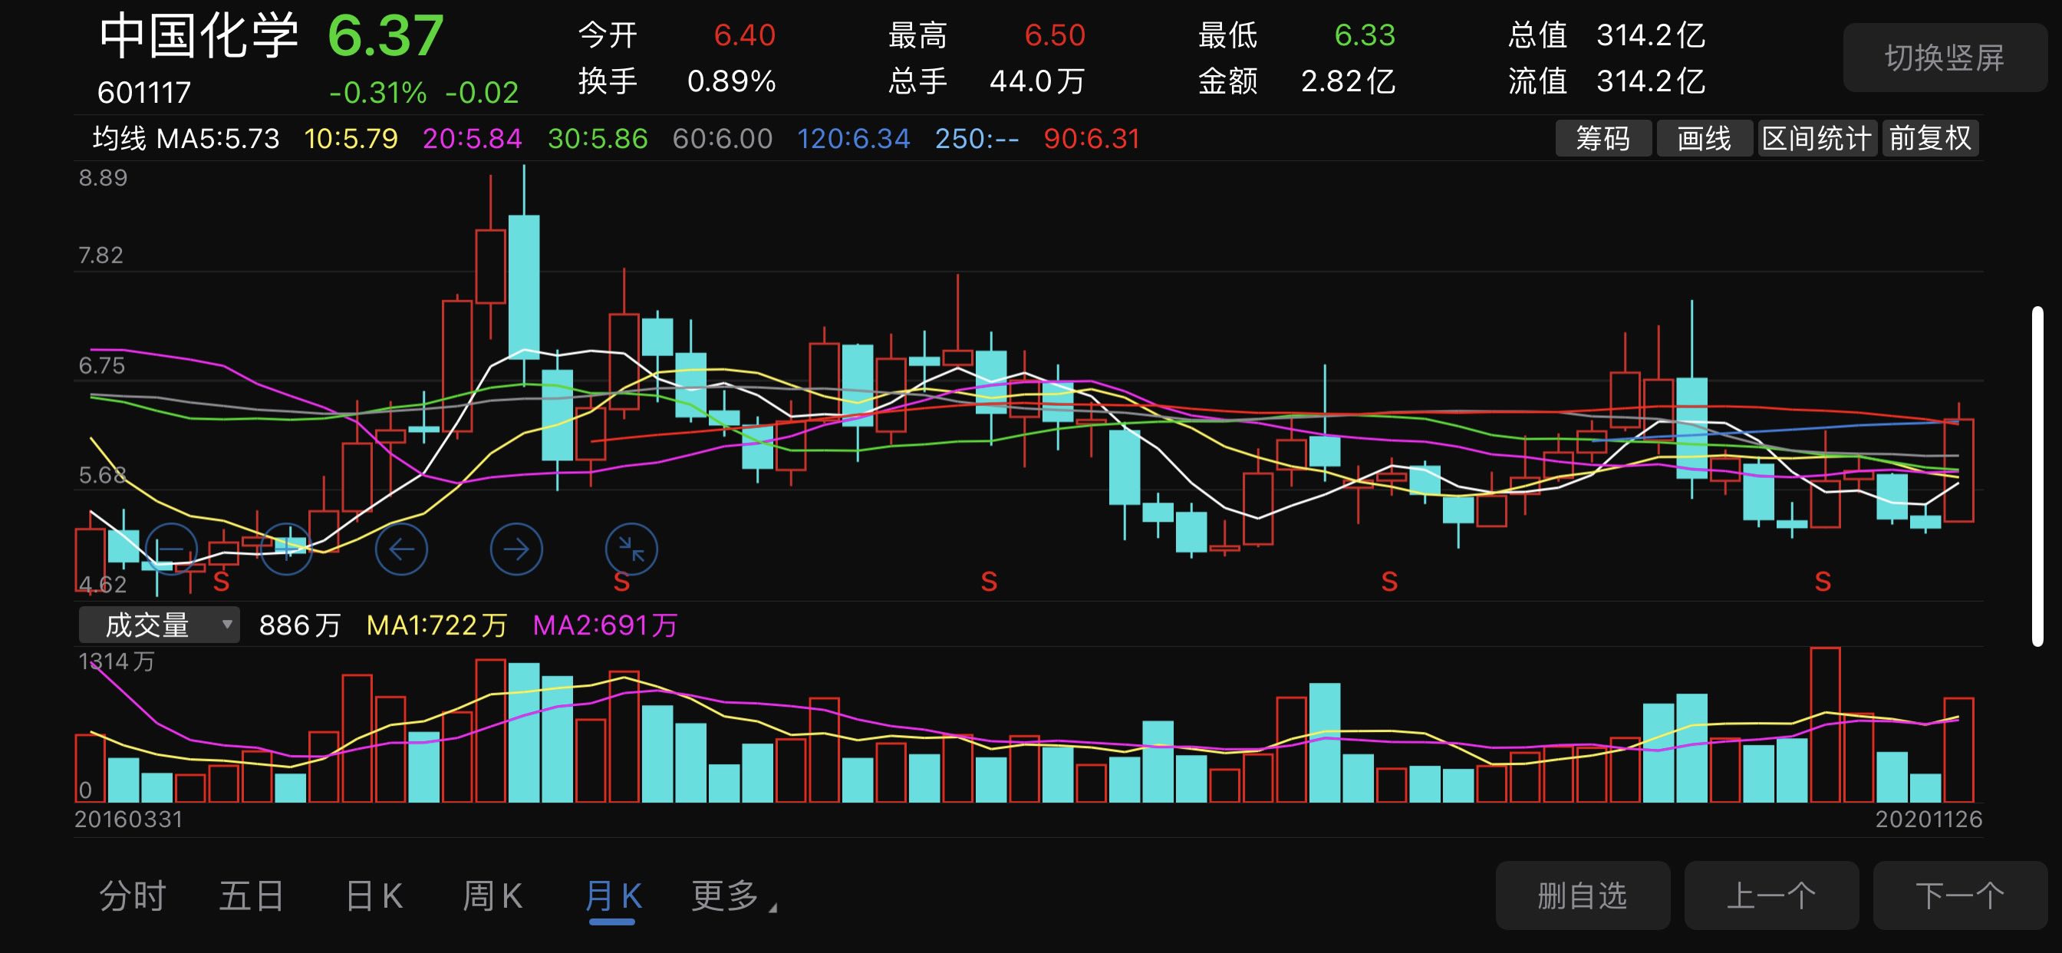2062x953 pixels.
Task: Go to next stock with 下一个
Action: tap(1959, 895)
